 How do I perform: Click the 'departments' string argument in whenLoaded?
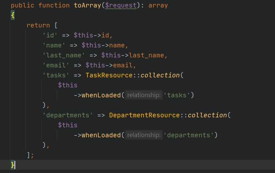click(188, 135)
